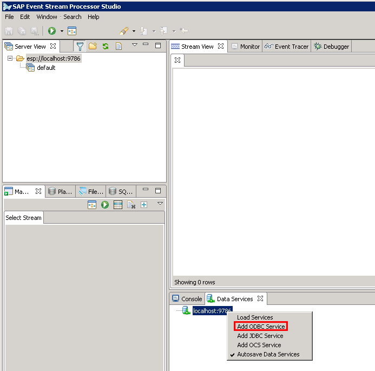Click the green play icon in Manual Input panel
Screen dimensions: 375x371
105,205
